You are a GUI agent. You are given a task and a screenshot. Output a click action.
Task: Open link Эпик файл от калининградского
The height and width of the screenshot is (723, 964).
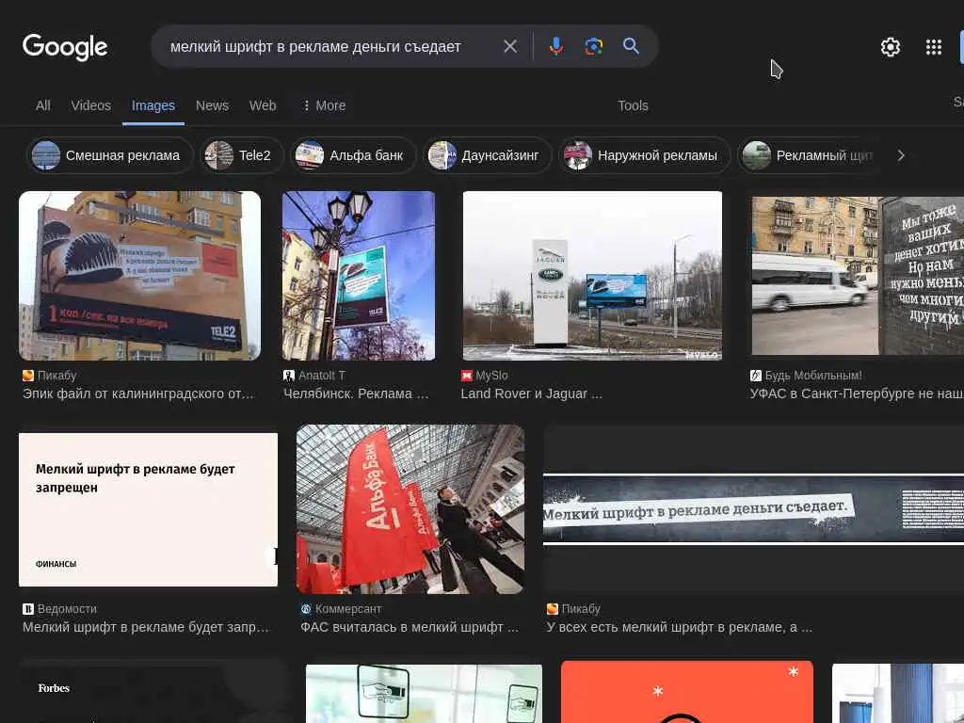(x=138, y=394)
